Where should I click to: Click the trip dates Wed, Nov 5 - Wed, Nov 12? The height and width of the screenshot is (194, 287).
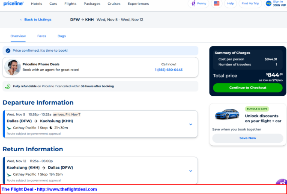[x=120, y=20]
